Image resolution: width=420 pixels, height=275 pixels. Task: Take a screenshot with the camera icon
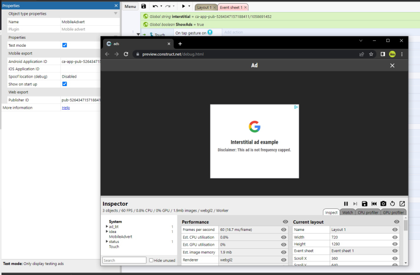383,204
